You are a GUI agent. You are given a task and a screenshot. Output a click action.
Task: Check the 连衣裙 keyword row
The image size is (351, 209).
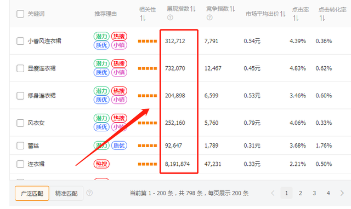point(20,164)
